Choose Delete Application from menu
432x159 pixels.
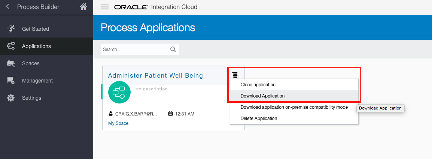[259, 118]
